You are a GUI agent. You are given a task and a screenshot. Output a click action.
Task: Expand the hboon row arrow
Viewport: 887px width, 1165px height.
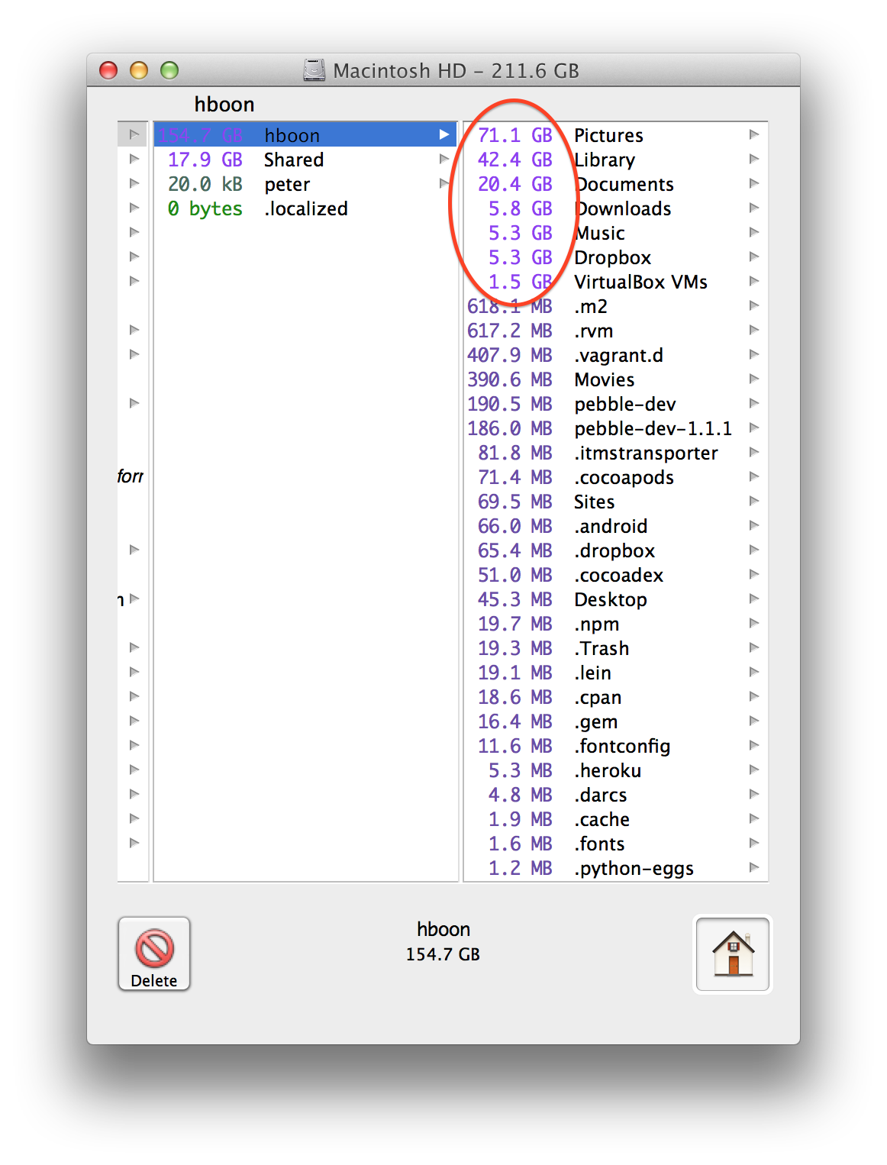click(x=444, y=134)
